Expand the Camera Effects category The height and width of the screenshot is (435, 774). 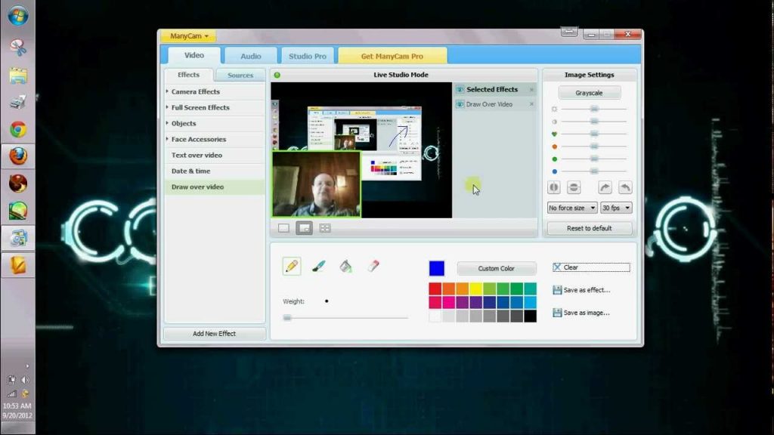point(195,91)
